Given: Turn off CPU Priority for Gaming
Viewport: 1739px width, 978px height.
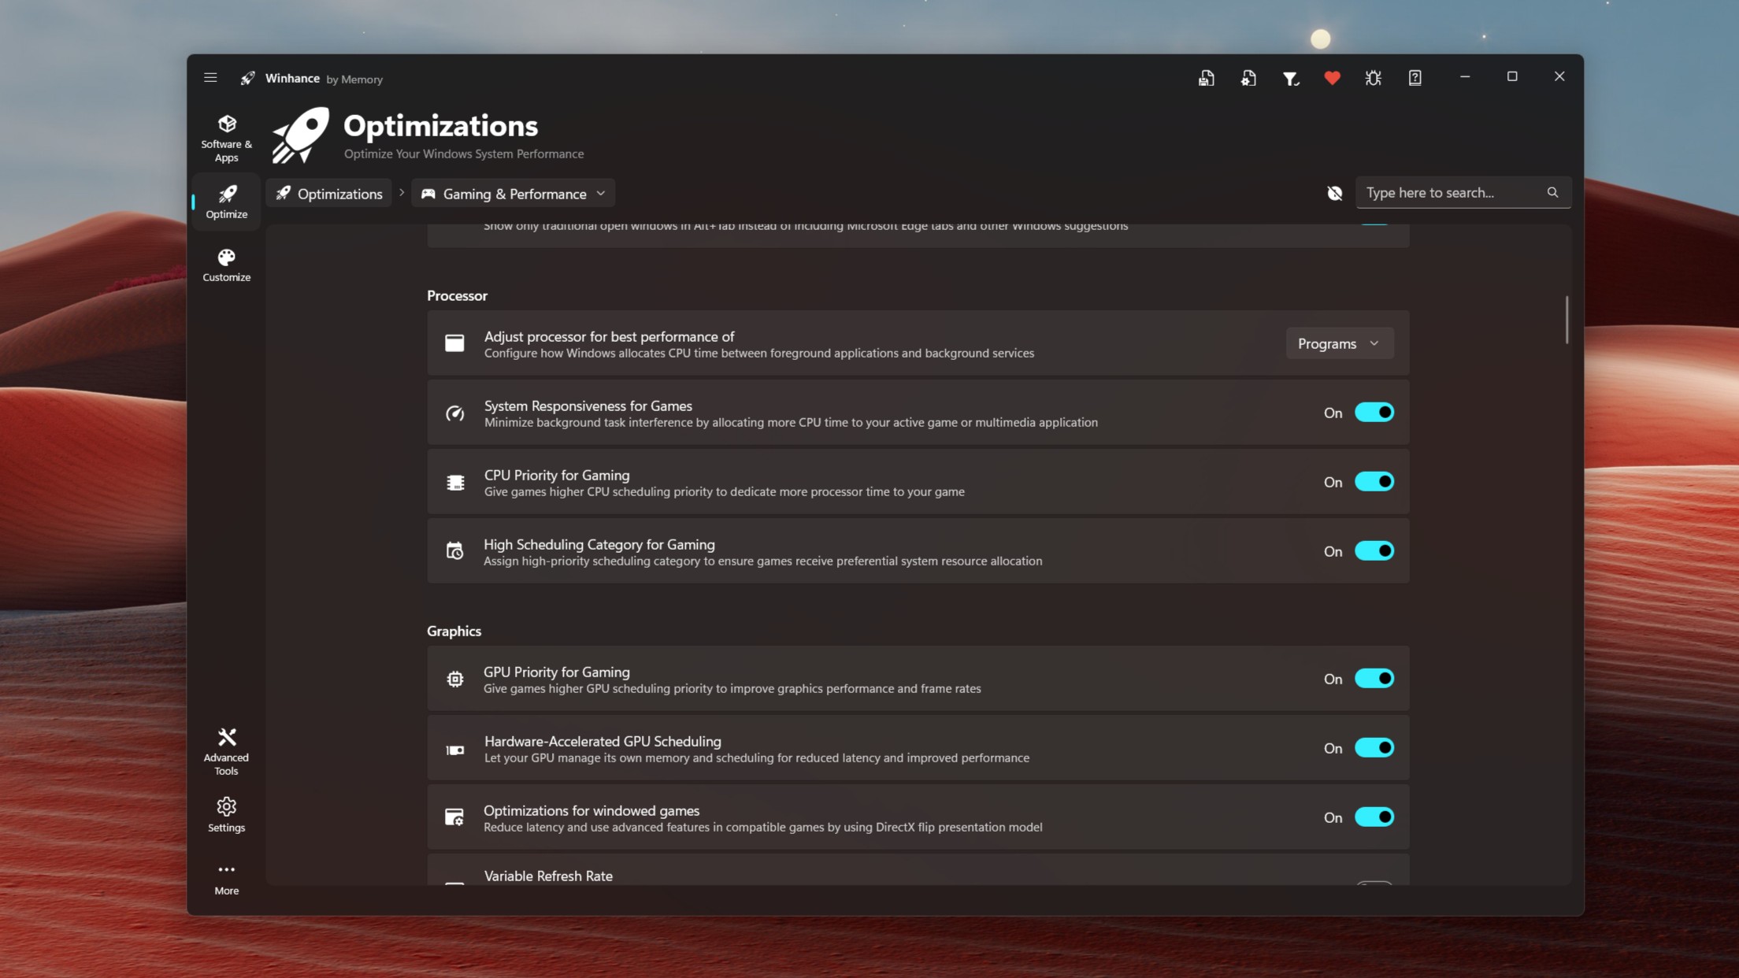Looking at the screenshot, I should point(1374,481).
